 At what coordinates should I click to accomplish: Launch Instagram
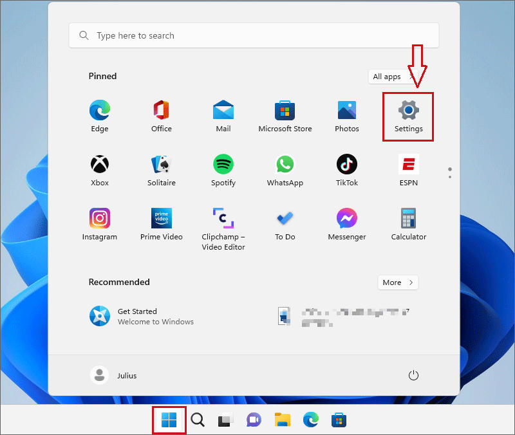point(100,225)
